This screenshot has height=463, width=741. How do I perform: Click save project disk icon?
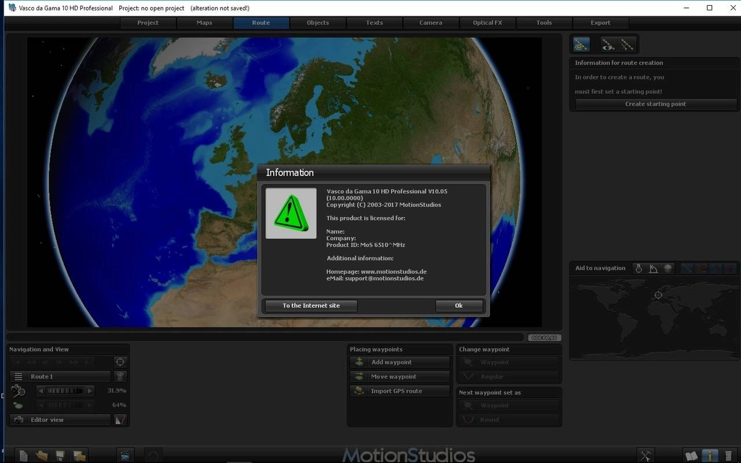pyautogui.click(x=60, y=455)
